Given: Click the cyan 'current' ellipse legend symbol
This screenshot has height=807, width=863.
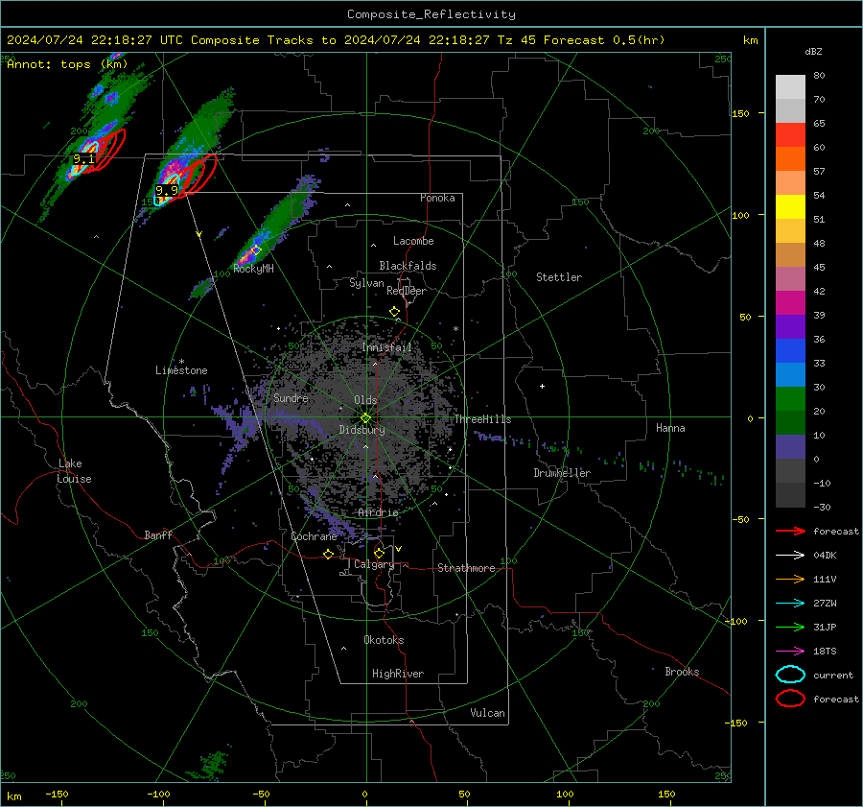Looking at the screenshot, I should pos(790,675).
